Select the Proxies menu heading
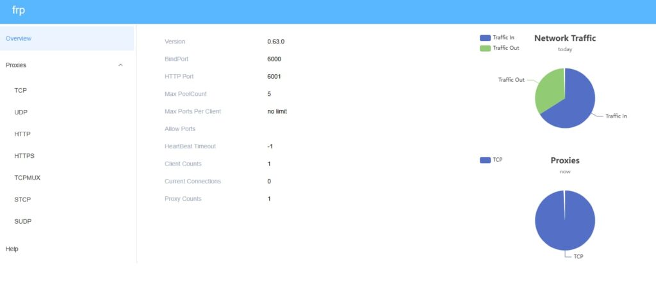 pyautogui.click(x=16, y=65)
